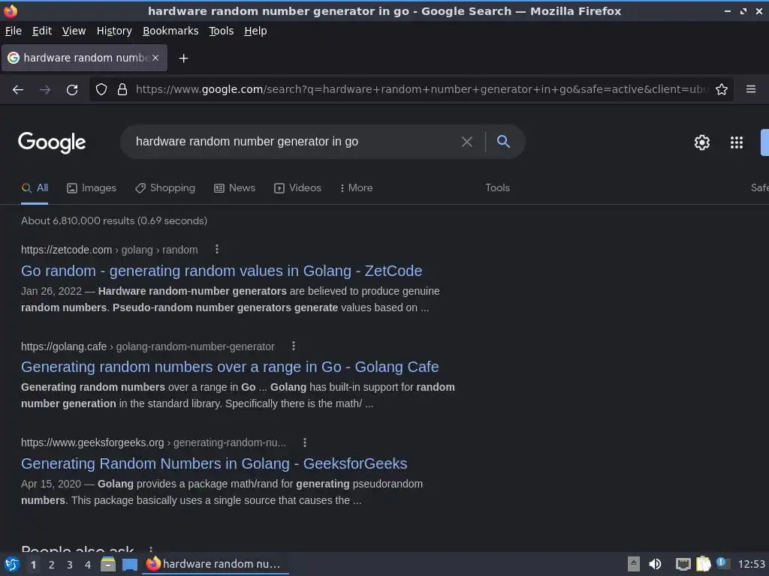769x576 pixels.
Task: Open the Firefox hamburger menu
Action: 751,89
